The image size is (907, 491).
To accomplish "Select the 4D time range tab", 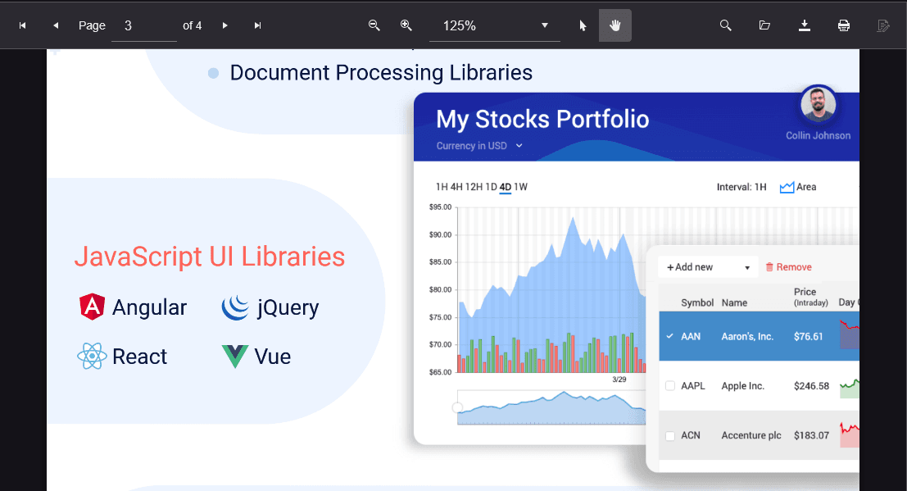I will (x=505, y=187).
